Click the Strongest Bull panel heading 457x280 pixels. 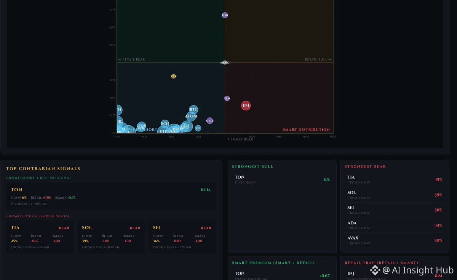[252, 166]
